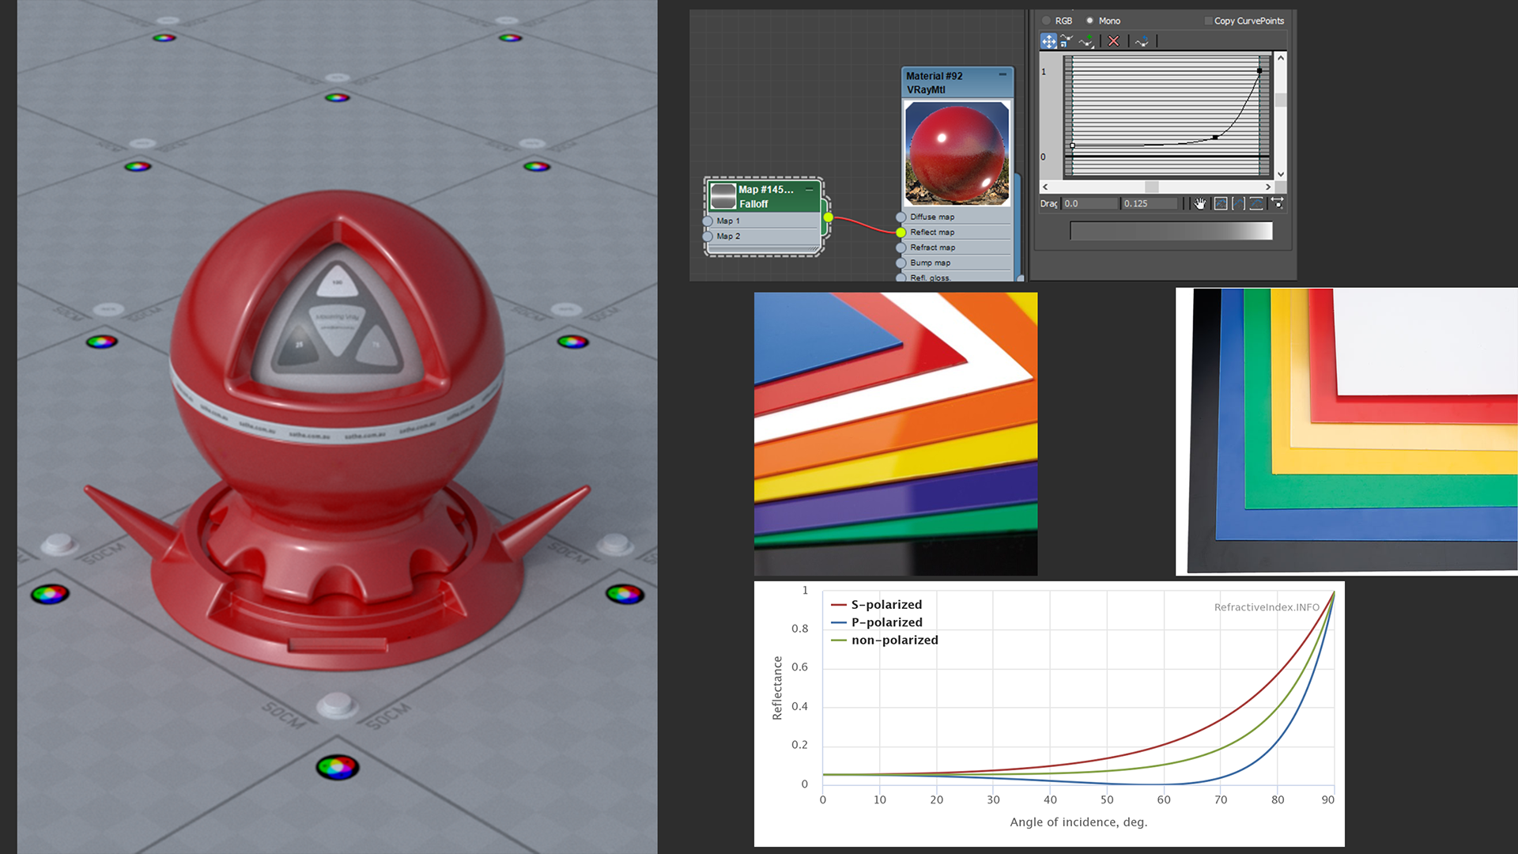Click the P-polarized legend entry
Viewport: 1518px width, 854px height.
pyautogui.click(x=876, y=622)
